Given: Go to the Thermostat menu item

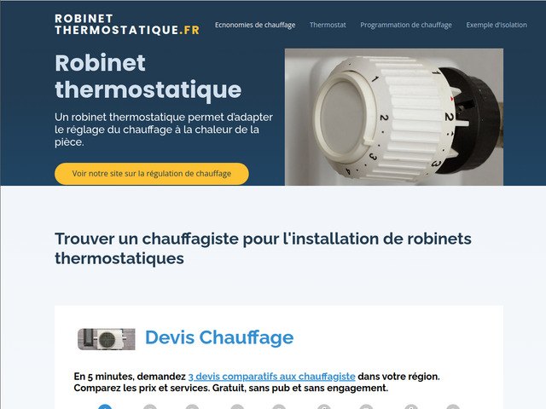Looking at the screenshot, I should click(x=328, y=25).
